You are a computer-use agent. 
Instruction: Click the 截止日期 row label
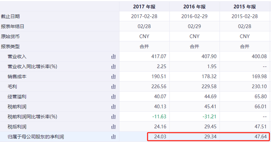point(10,16)
